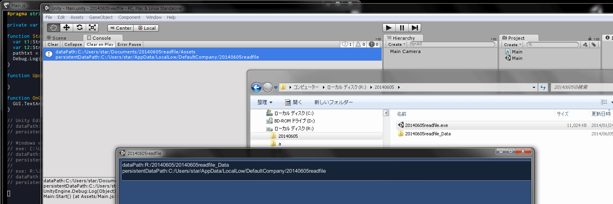Select ローカル ディスク (R:) in navigation pane

(x=290, y=129)
